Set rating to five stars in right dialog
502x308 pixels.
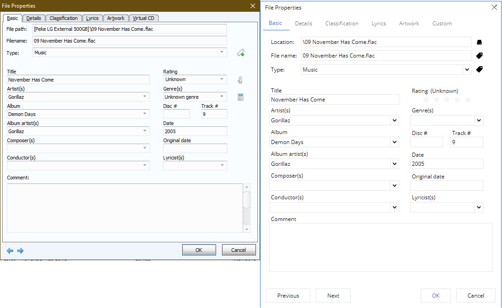click(x=468, y=100)
